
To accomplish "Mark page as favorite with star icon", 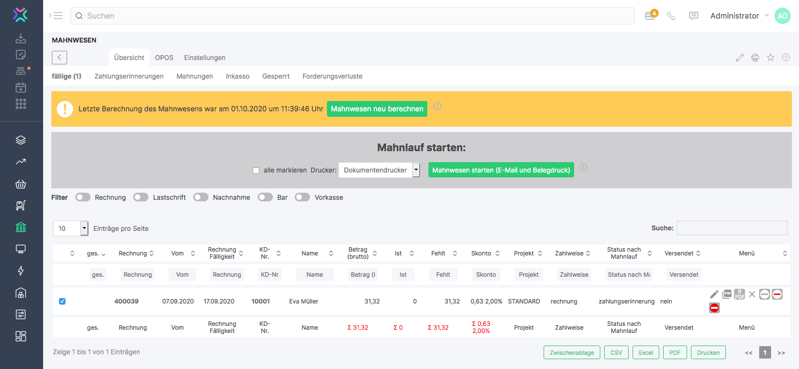I will (x=771, y=57).
